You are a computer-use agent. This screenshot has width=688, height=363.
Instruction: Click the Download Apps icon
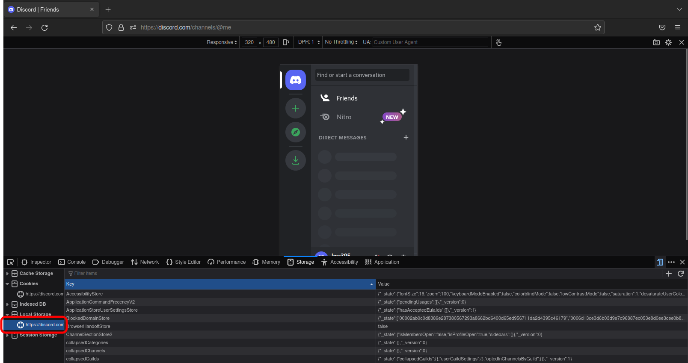(x=295, y=160)
